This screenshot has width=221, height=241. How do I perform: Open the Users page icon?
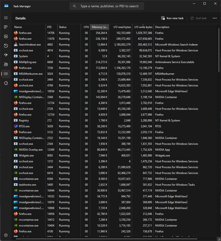click(x=6, y=64)
